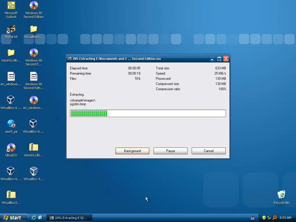Click the 20% Extracting taskbar button
Viewport: 296px width, 222px height.
coord(69,218)
